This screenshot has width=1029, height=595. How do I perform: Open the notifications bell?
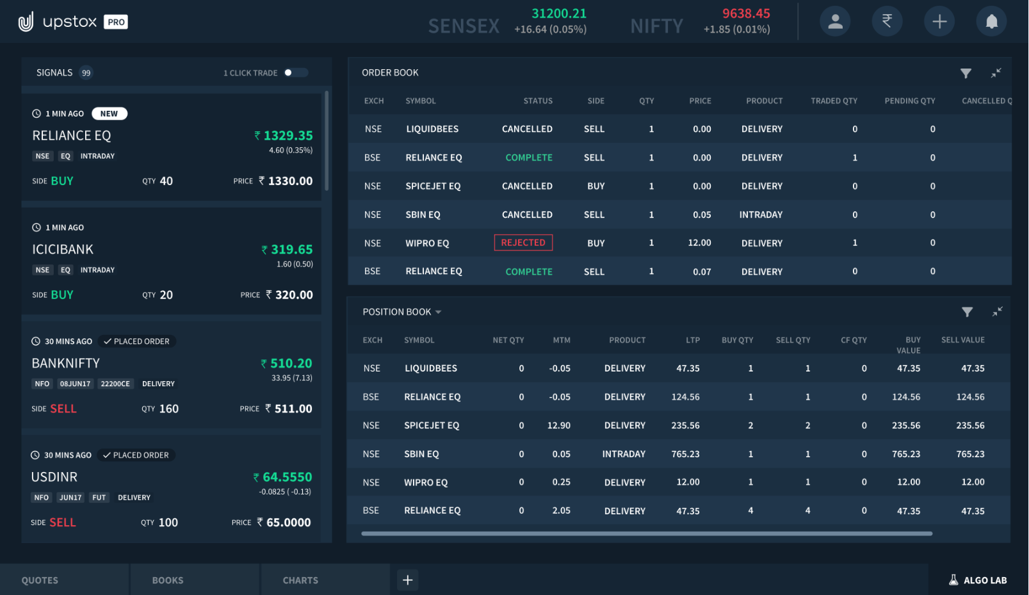coord(991,22)
